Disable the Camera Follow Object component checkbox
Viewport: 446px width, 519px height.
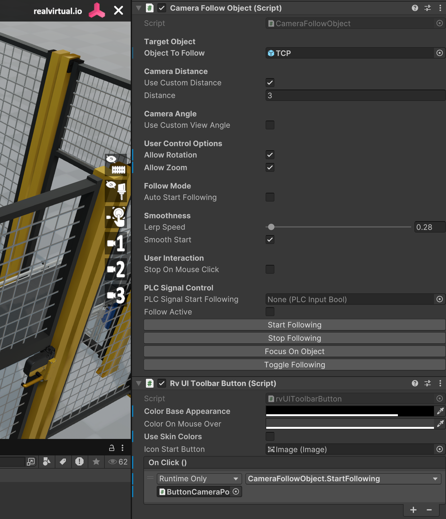click(x=162, y=8)
